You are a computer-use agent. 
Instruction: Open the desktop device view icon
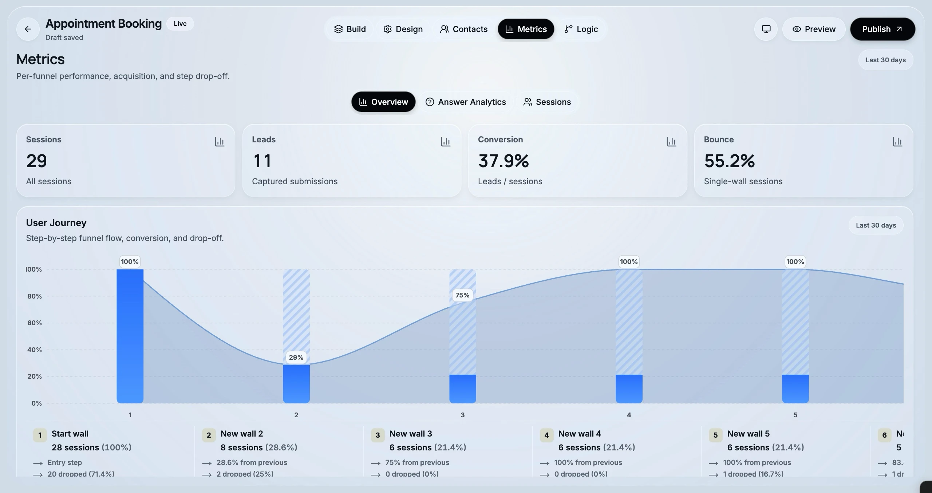(x=766, y=29)
